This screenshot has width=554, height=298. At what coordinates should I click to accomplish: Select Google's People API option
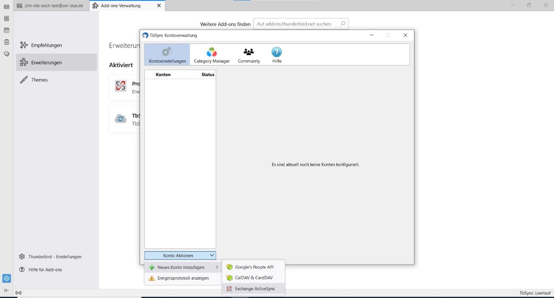(x=254, y=267)
